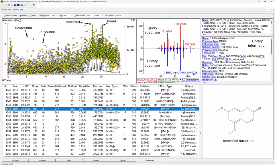The width and height of the screenshot is (275, 165).
Task: Click the query Name pane horizontal scrollbar thumb
Action: tap(204, 35)
